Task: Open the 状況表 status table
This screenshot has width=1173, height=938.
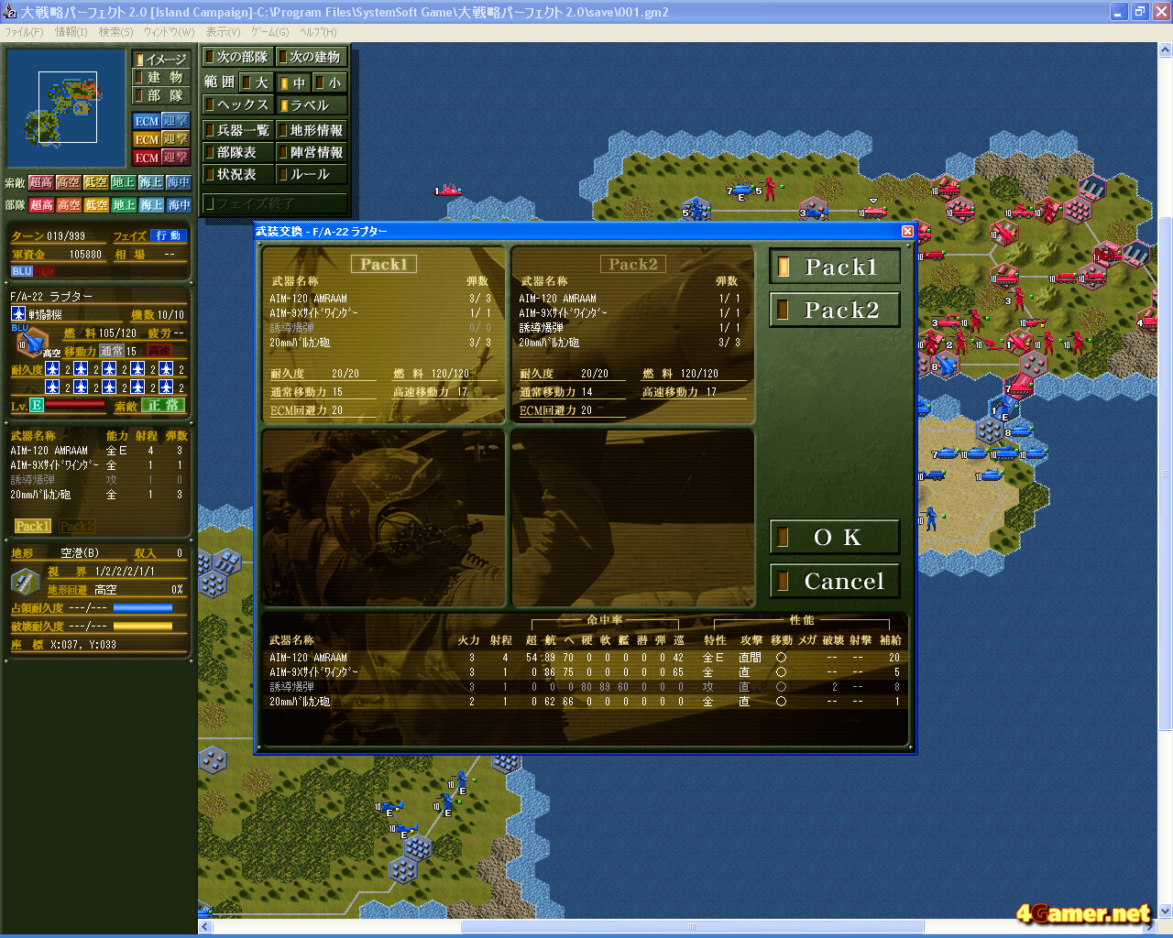Action: click(237, 174)
